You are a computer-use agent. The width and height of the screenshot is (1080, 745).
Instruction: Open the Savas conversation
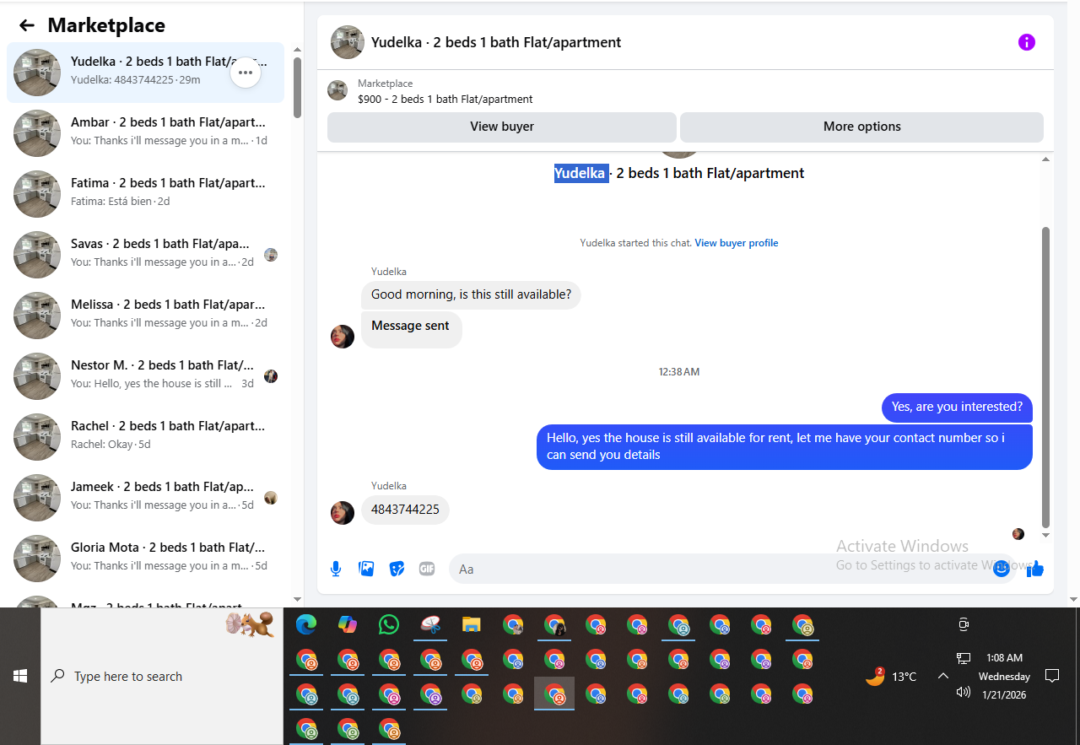tap(145, 255)
